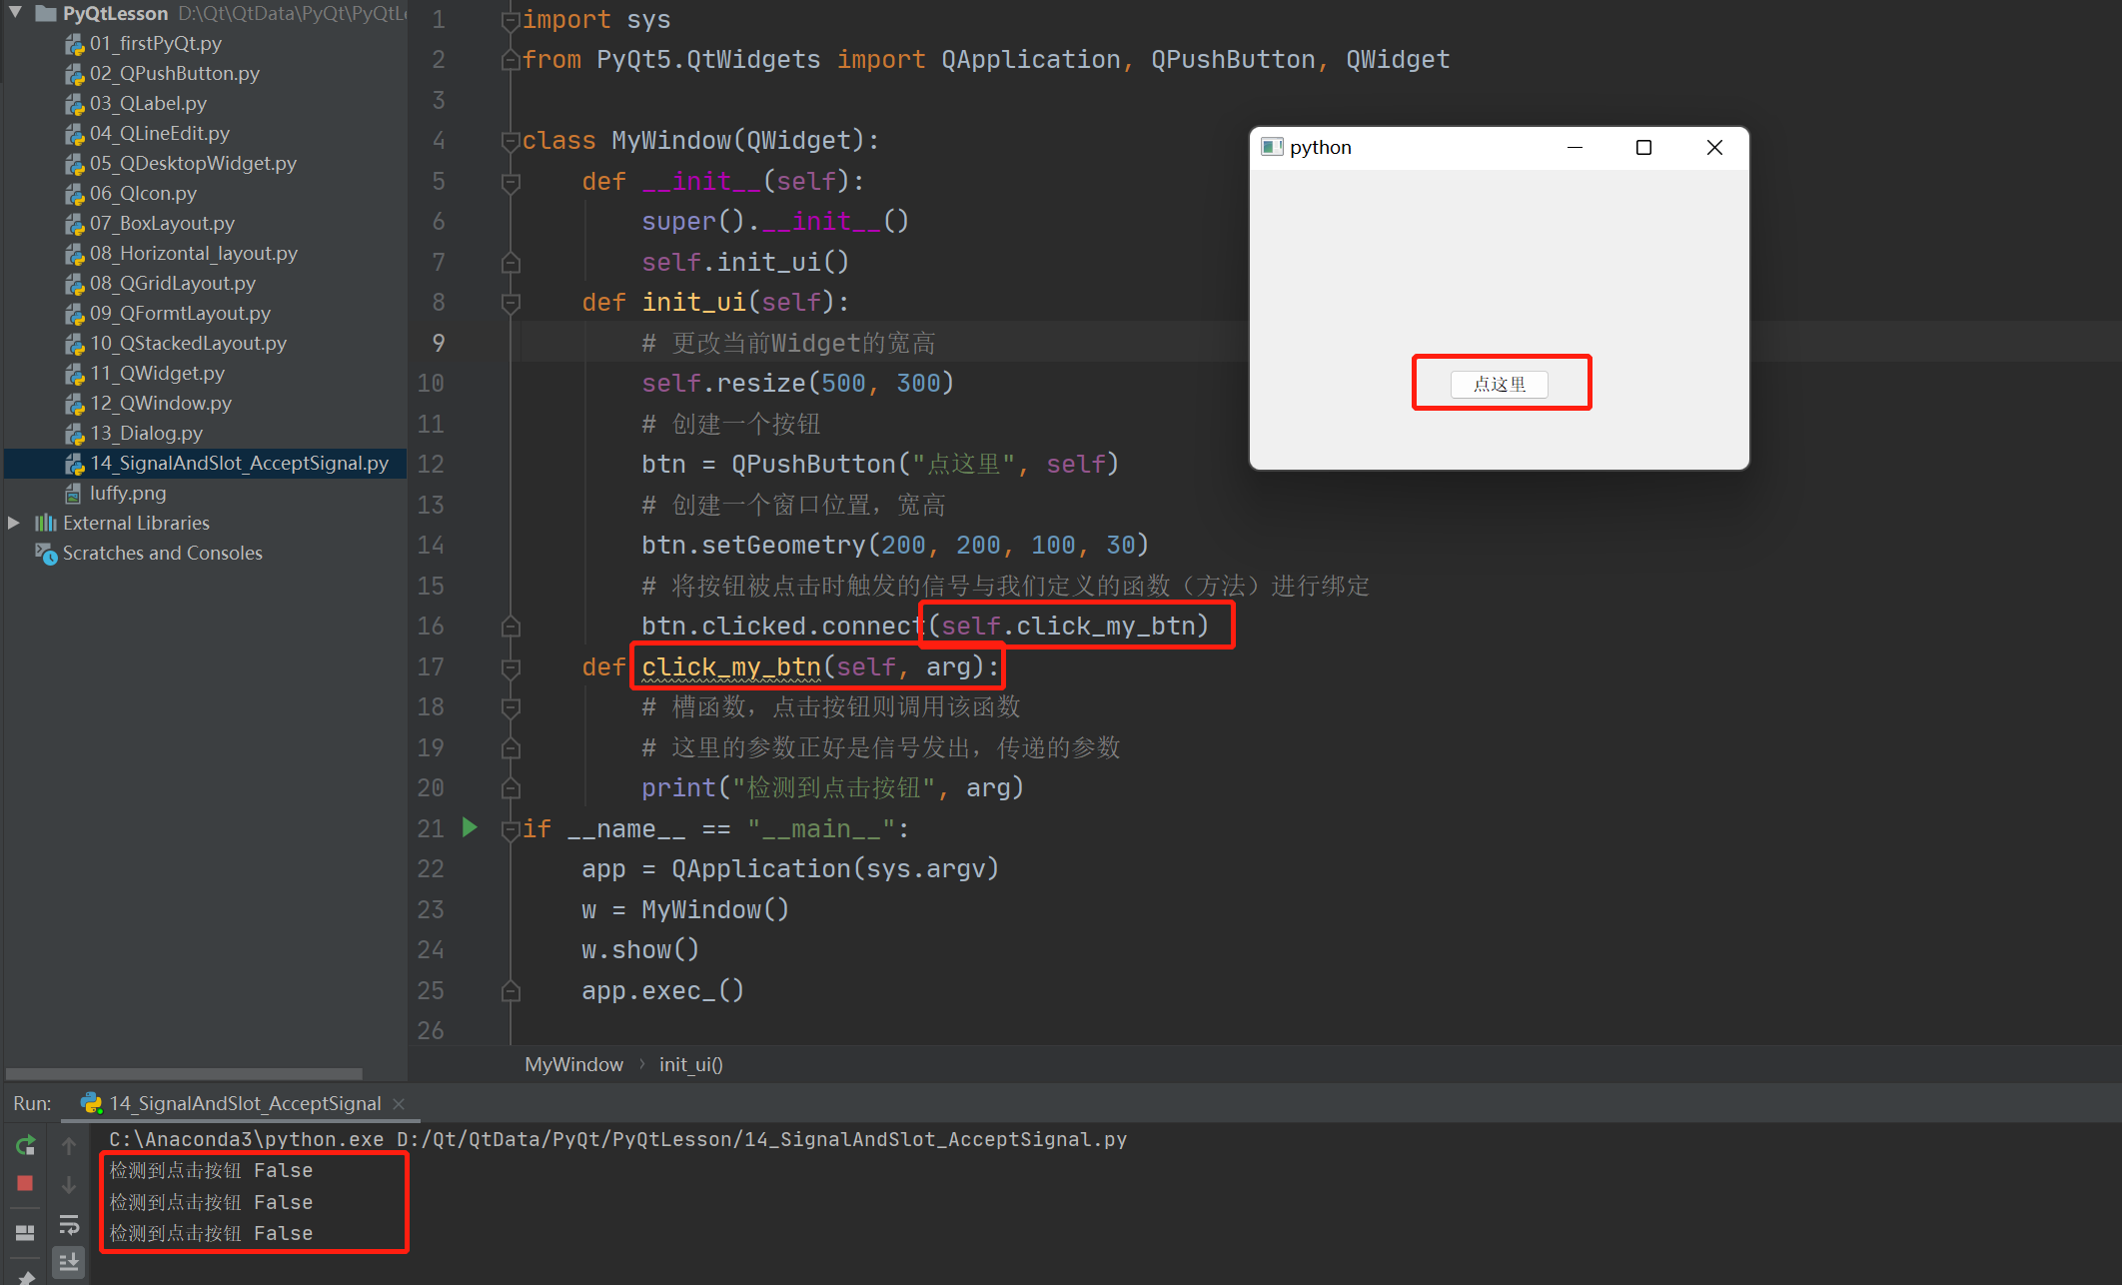Click the green run gutter arrow at line 21
Viewport: 2122px width, 1285px height.
(x=470, y=827)
